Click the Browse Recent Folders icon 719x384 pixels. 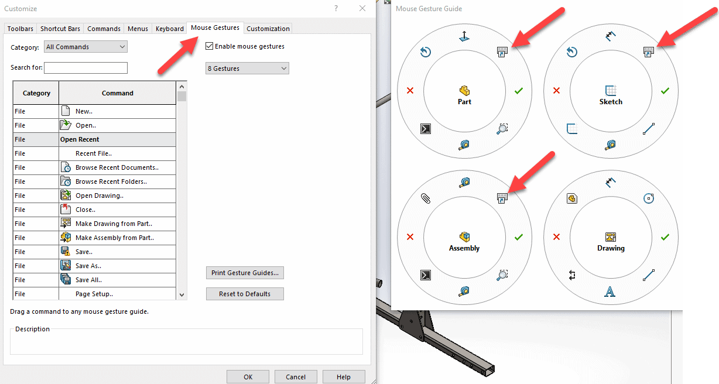point(66,181)
